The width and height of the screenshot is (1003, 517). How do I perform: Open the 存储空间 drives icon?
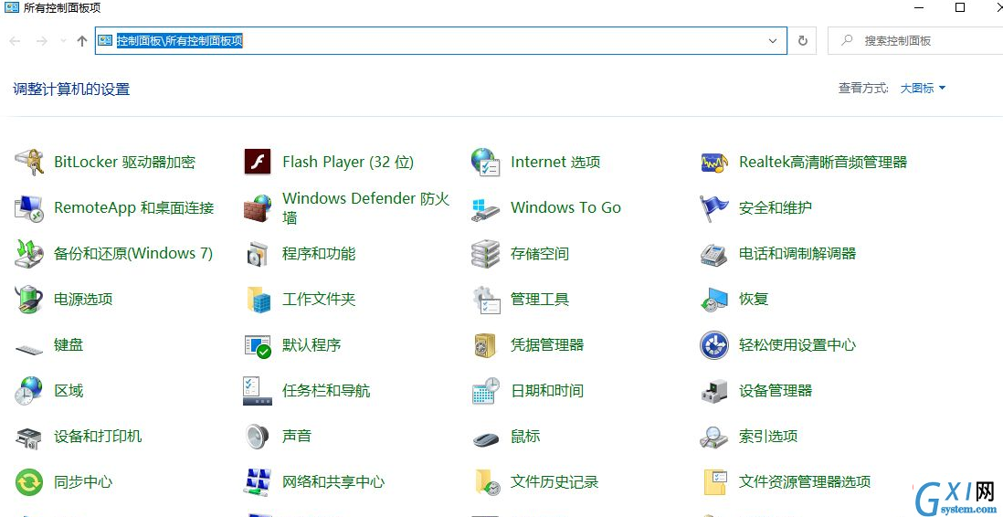485,254
